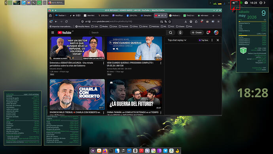Screen dimensions: 273x154
Task: Open options for the VENÍ CUANDO QUIERAS video
Action: tap(161, 63)
